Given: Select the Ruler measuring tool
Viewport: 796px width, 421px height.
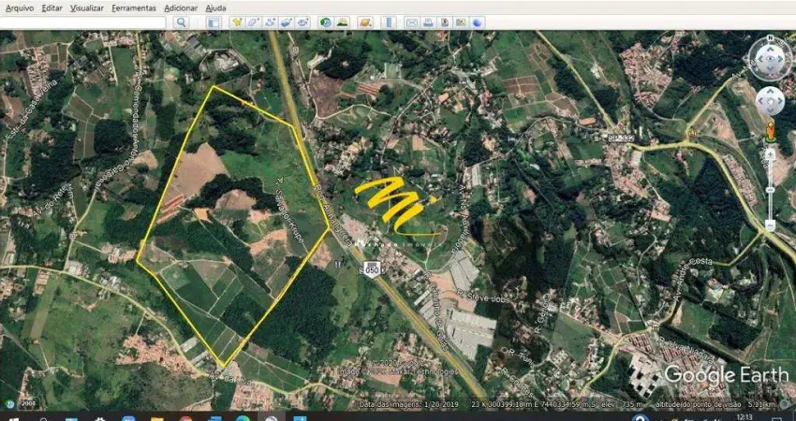Looking at the screenshot, I should click(x=389, y=22).
